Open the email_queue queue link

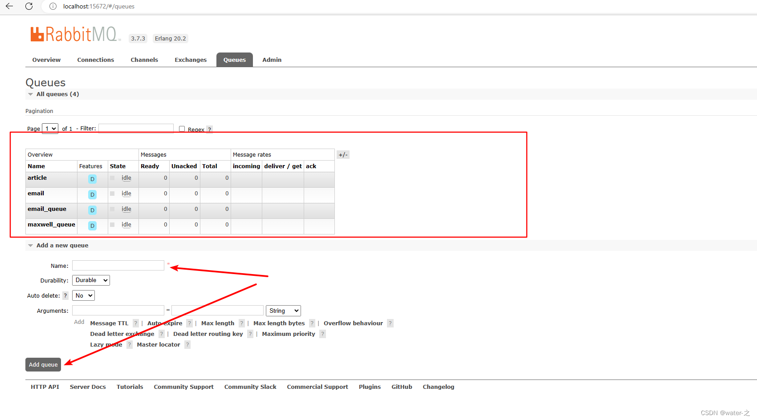[x=47, y=209]
